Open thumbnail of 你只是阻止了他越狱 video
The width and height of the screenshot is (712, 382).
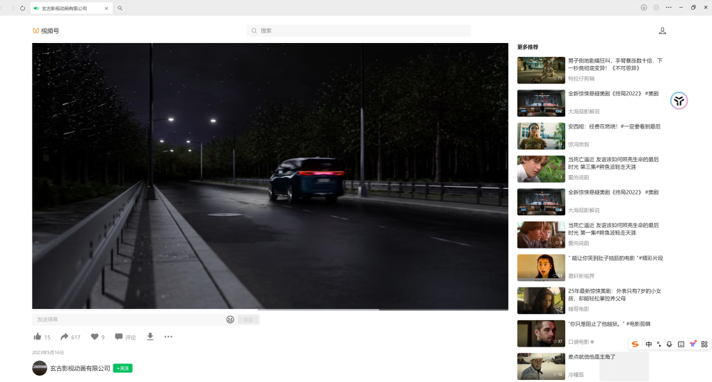coord(541,333)
